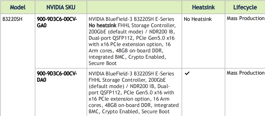265x116 pixels.
Task: Click "Dual-port QSFP112" in GA0 description
Action: click(x=110, y=38)
